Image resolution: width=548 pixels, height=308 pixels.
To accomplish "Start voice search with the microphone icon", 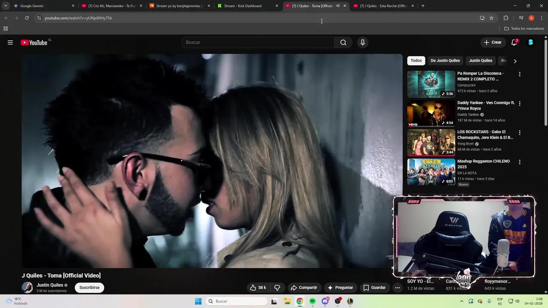I will (362, 42).
